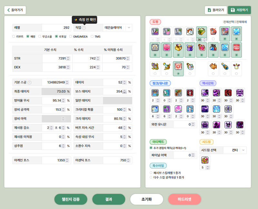
Task: Toggle the 루포실 checkbox
Action: 56,36
